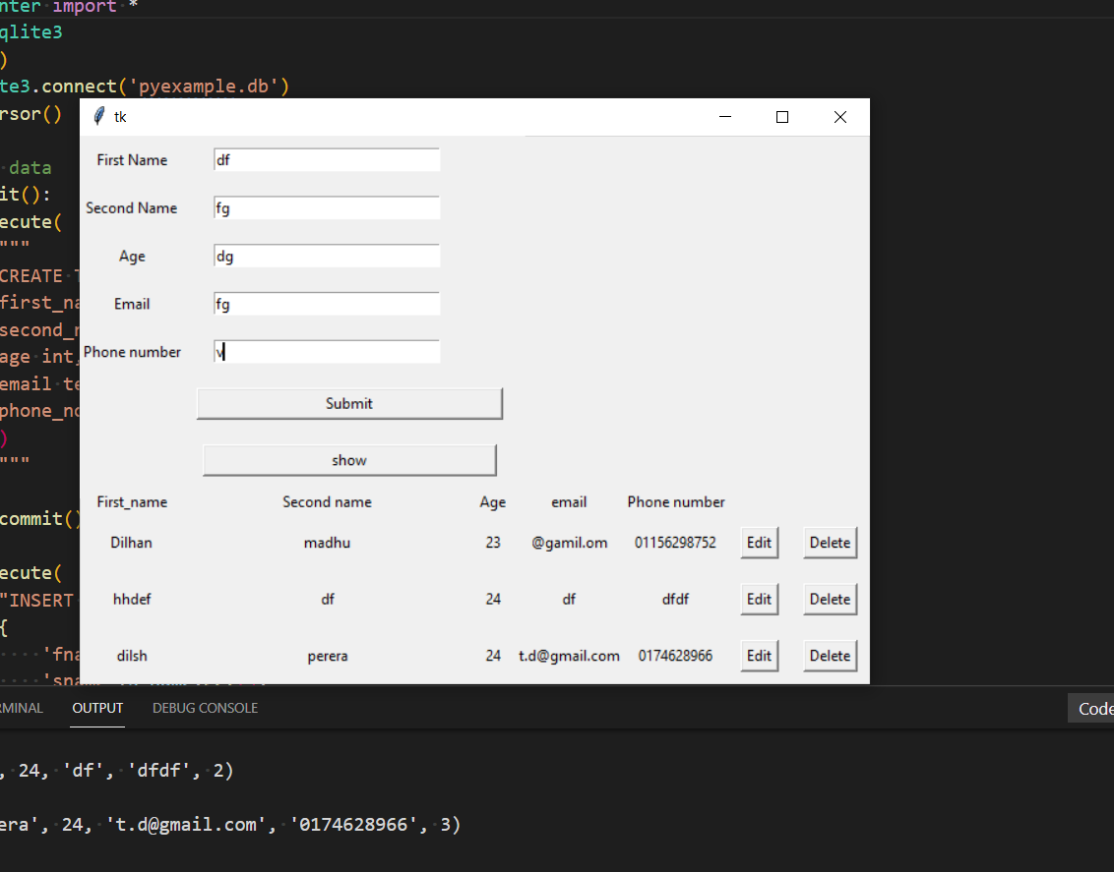
Task: Click the Phone number form label
Action: tap(132, 352)
